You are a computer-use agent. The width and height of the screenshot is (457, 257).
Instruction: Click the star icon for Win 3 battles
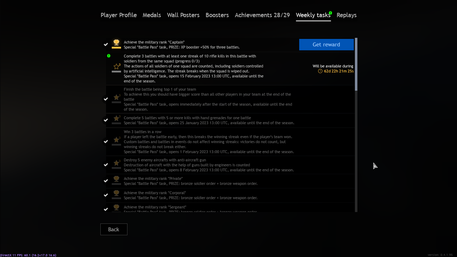(116, 140)
